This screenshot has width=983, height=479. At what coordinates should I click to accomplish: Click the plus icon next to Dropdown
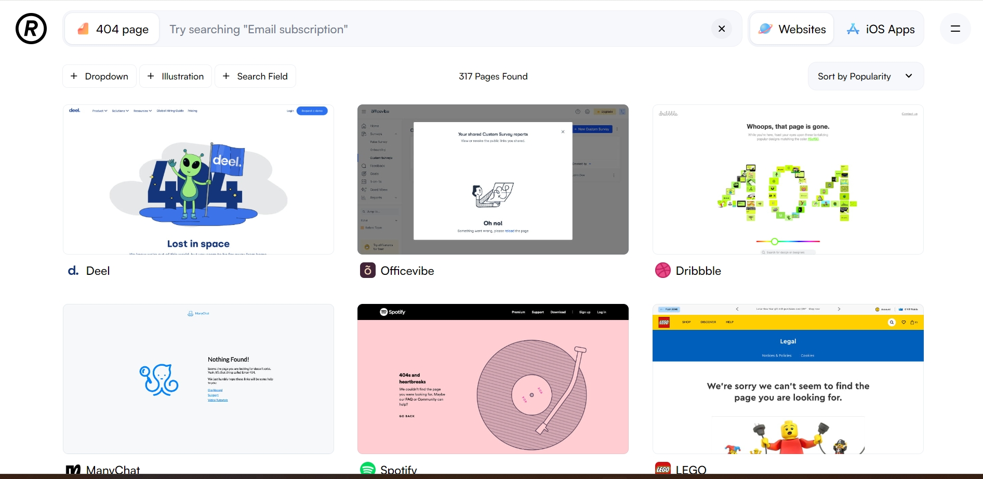(74, 76)
